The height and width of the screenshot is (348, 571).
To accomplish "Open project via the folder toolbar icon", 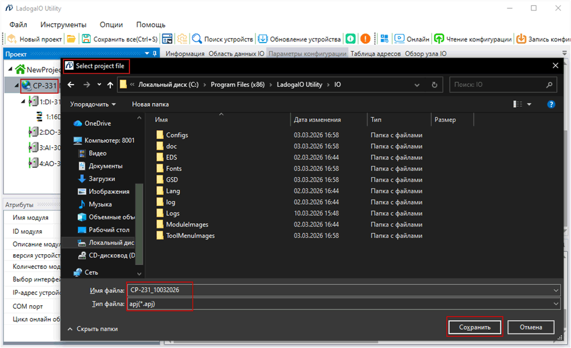I will click(x=71, y=38).
